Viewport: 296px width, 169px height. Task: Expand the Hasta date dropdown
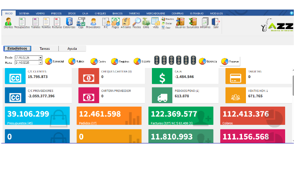click(x=40, y=62)
